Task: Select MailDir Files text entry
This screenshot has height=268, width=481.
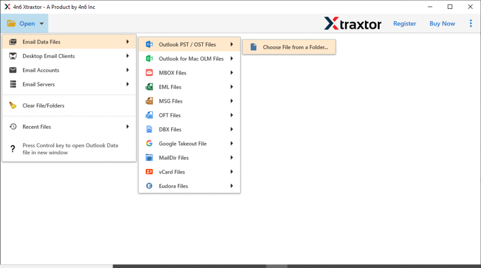Action: pyautogui.click(x=174, y=158)
